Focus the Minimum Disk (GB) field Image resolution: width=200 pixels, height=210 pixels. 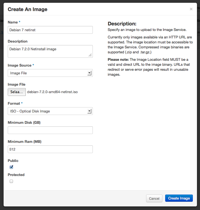coord(50,130)
